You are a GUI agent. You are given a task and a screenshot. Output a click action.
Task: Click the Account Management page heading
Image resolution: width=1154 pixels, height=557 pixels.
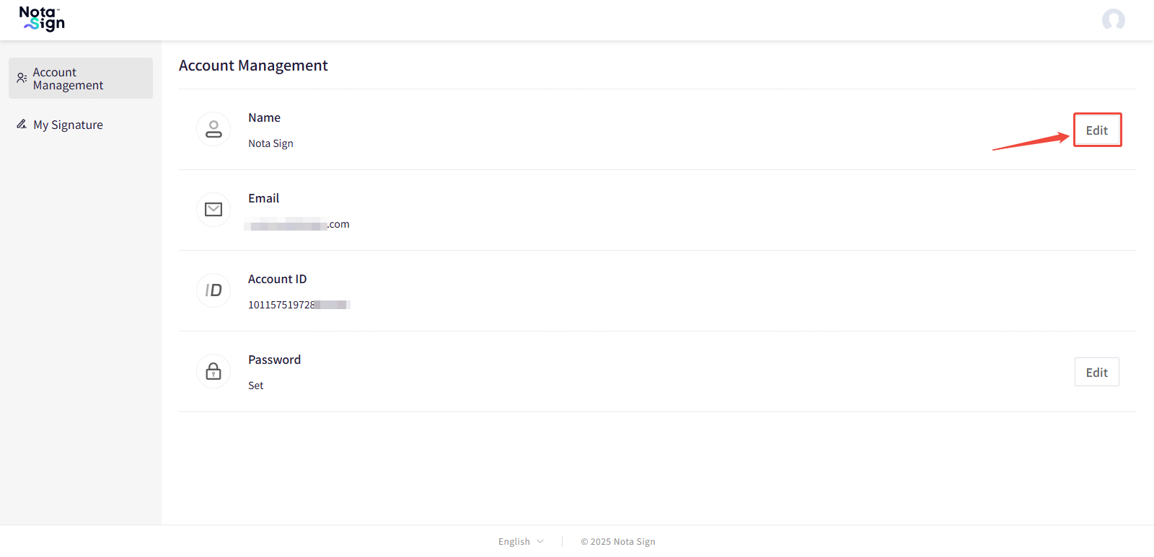point(253,66)
